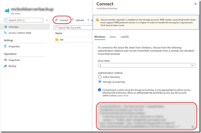Image resolution: width=201 pixels, height=133 pixels.
Task: Open the Learn more link
Action: click(123, 96)
